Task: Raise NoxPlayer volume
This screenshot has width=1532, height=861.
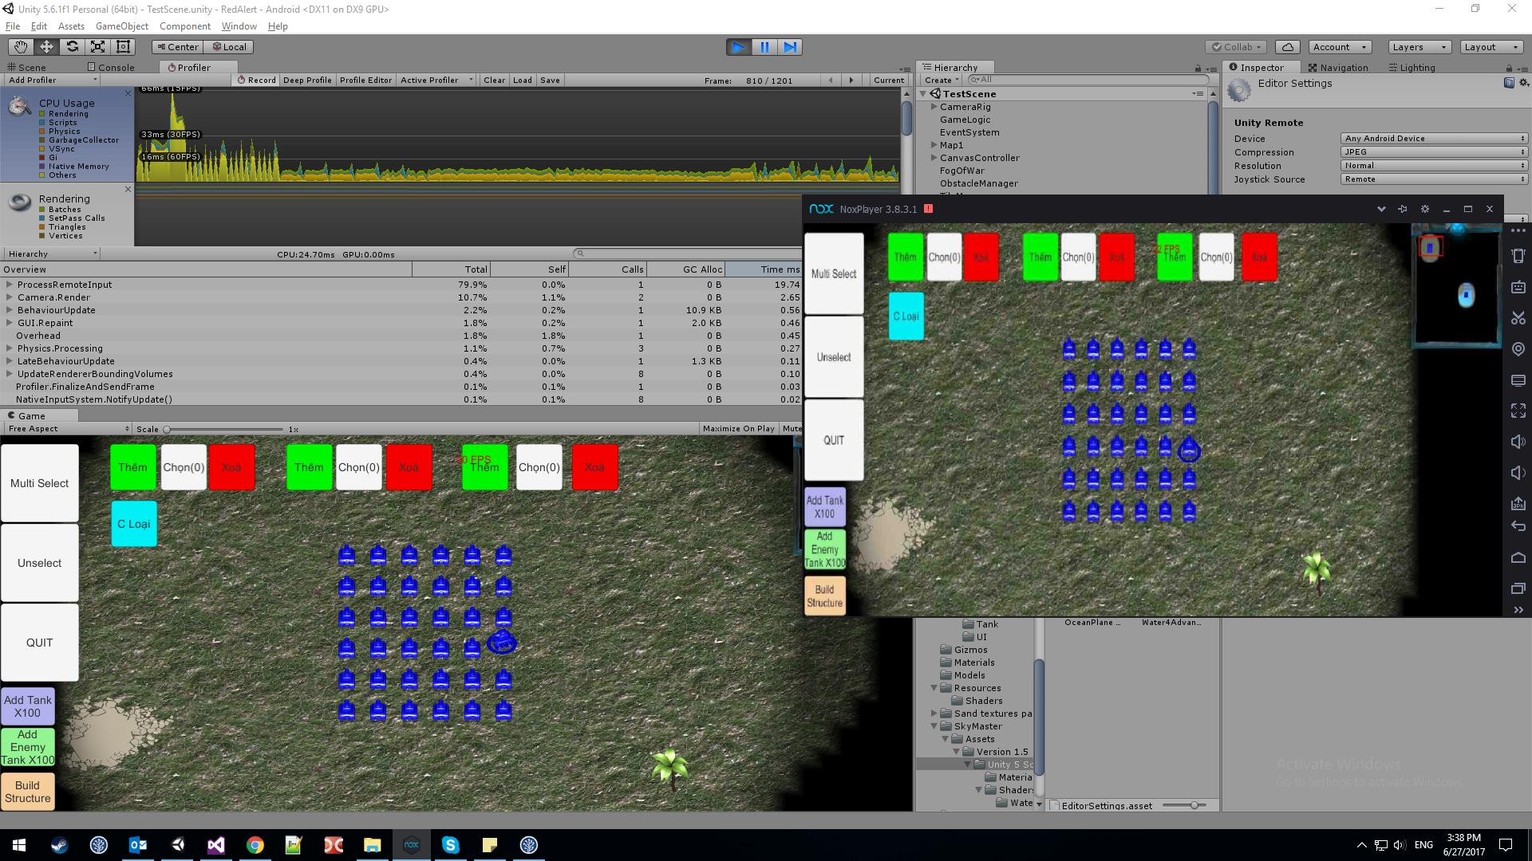Action: coord(1518,442)
